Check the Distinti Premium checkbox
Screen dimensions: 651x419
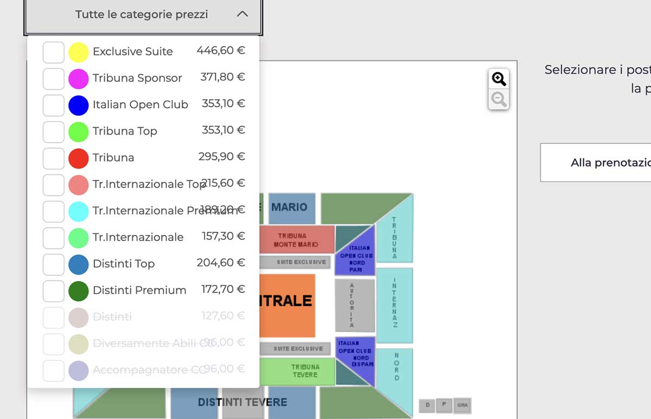[53, 291]
